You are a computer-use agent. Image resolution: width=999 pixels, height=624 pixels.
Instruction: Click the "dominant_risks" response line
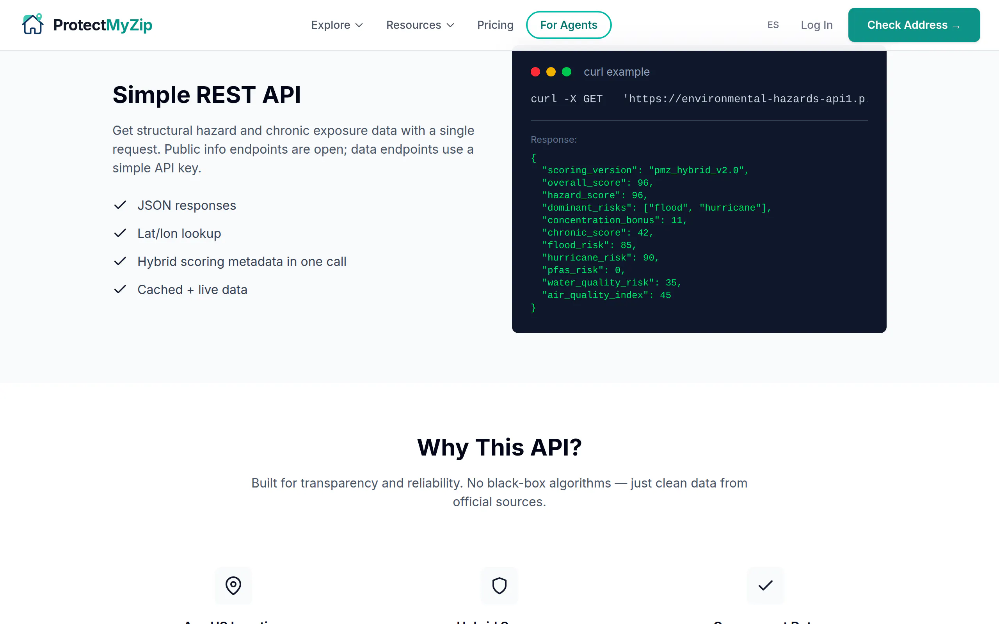coord(656,207)
